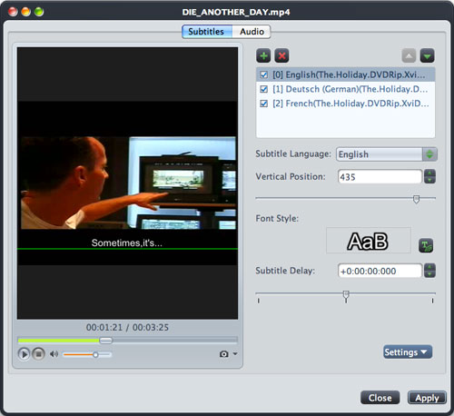
Task: Select the [0] English(The.Holiday.DVDRip.Xvi... row
Action: click(x=346, y=74)
